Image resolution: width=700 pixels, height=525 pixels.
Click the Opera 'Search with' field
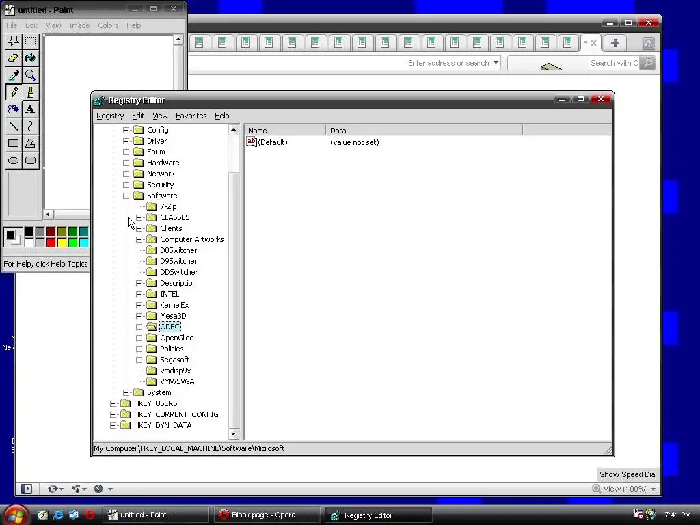(x=614, y=63)
